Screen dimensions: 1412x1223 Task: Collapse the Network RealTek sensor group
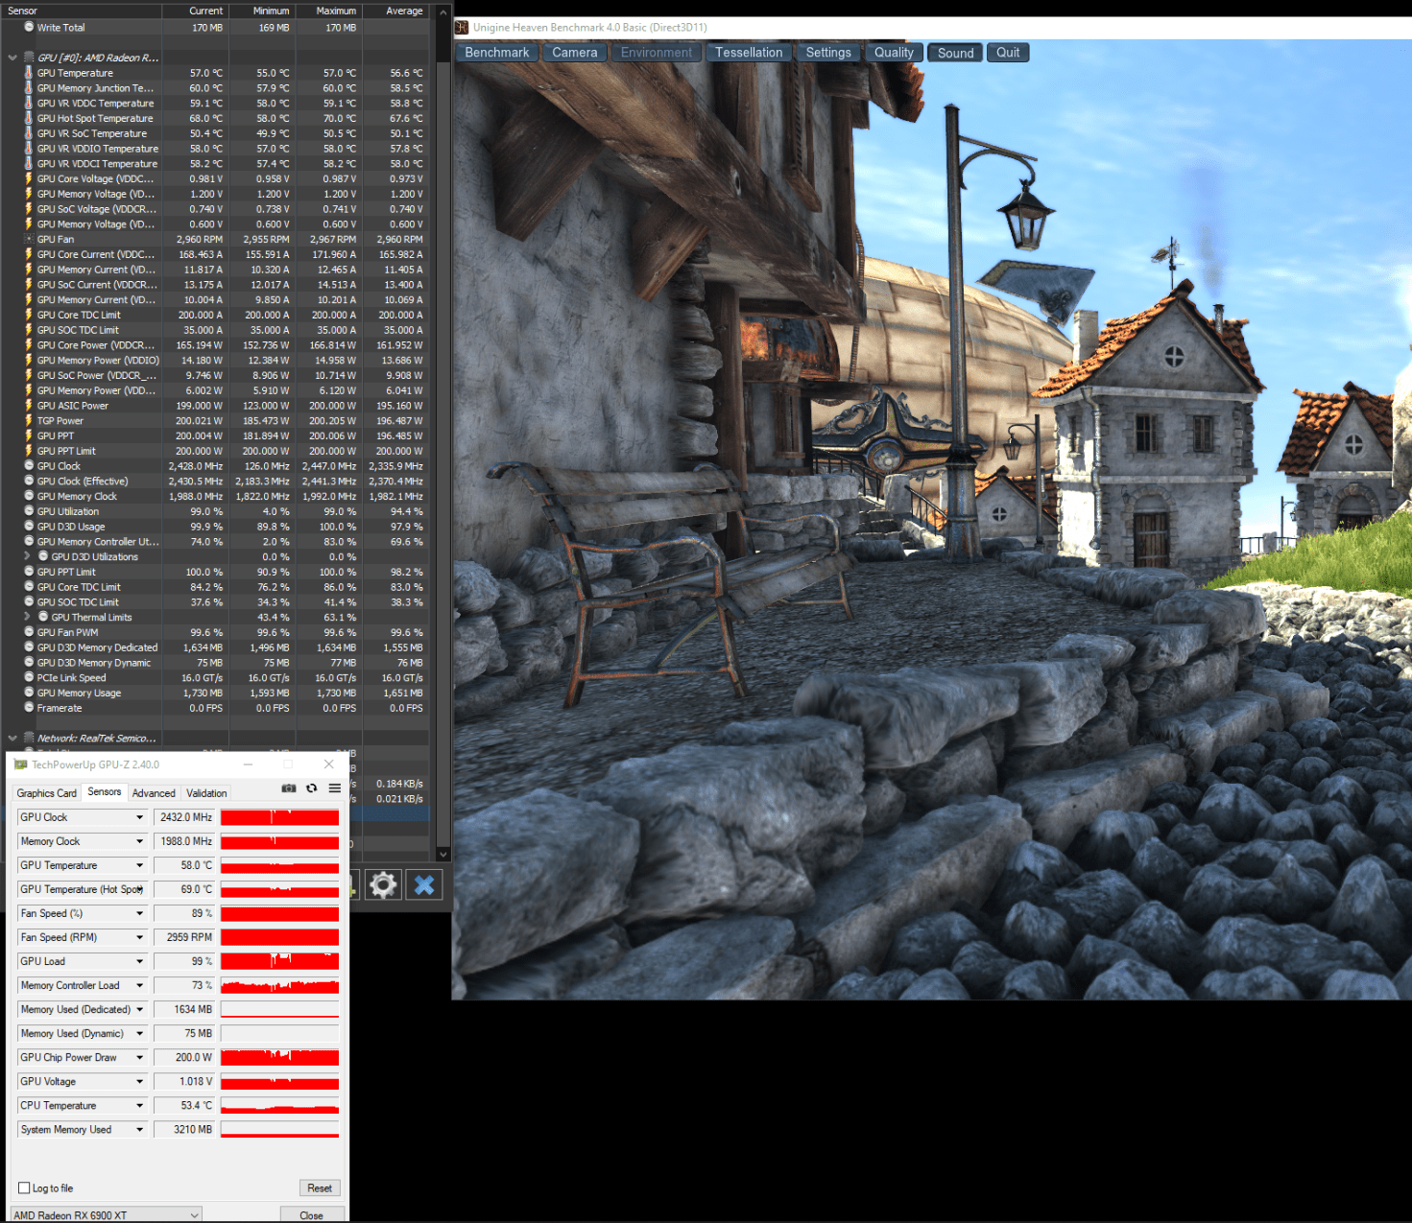[x=12, y=738]
